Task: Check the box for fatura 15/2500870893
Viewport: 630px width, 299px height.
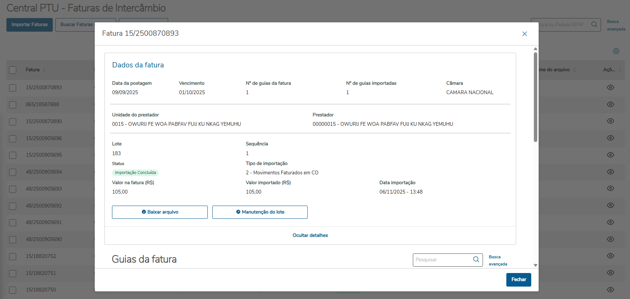Action: point(13,88)
